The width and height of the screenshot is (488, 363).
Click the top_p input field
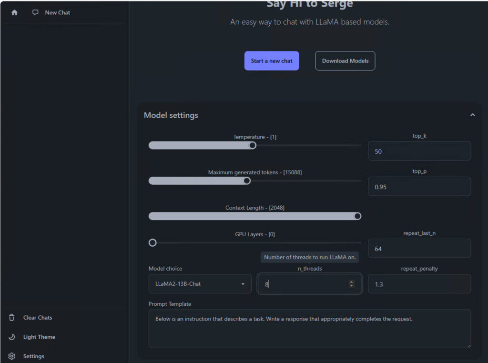click(419, 186)
